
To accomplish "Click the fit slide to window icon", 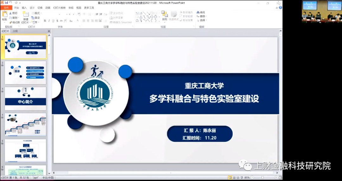I will click(x=280, y=178).
